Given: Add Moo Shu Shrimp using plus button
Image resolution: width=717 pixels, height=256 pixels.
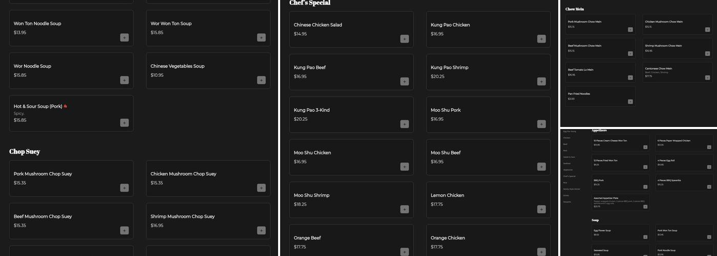Looking at the screenshot, I should (405, 209).
